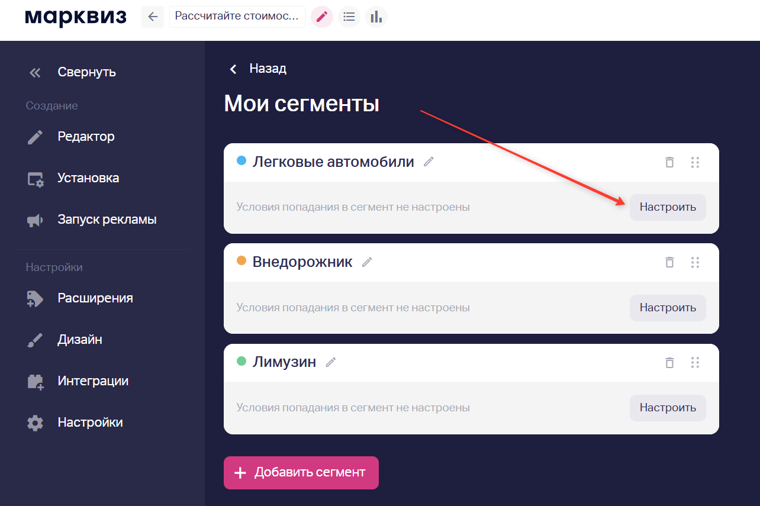Viewport: 760px width, 506px height.
Task: Click the blue dot of Легковые автомобили
Action: 241,160
